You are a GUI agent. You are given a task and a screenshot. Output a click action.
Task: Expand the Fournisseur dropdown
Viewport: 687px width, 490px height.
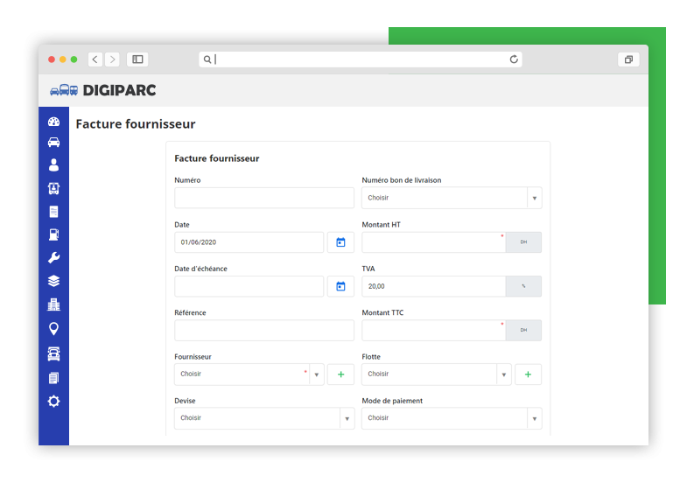point(316,374)
